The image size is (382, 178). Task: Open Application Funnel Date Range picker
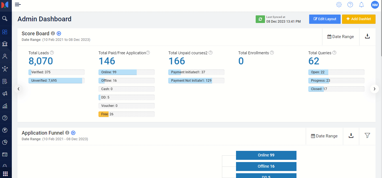click(x=324, y=136)
